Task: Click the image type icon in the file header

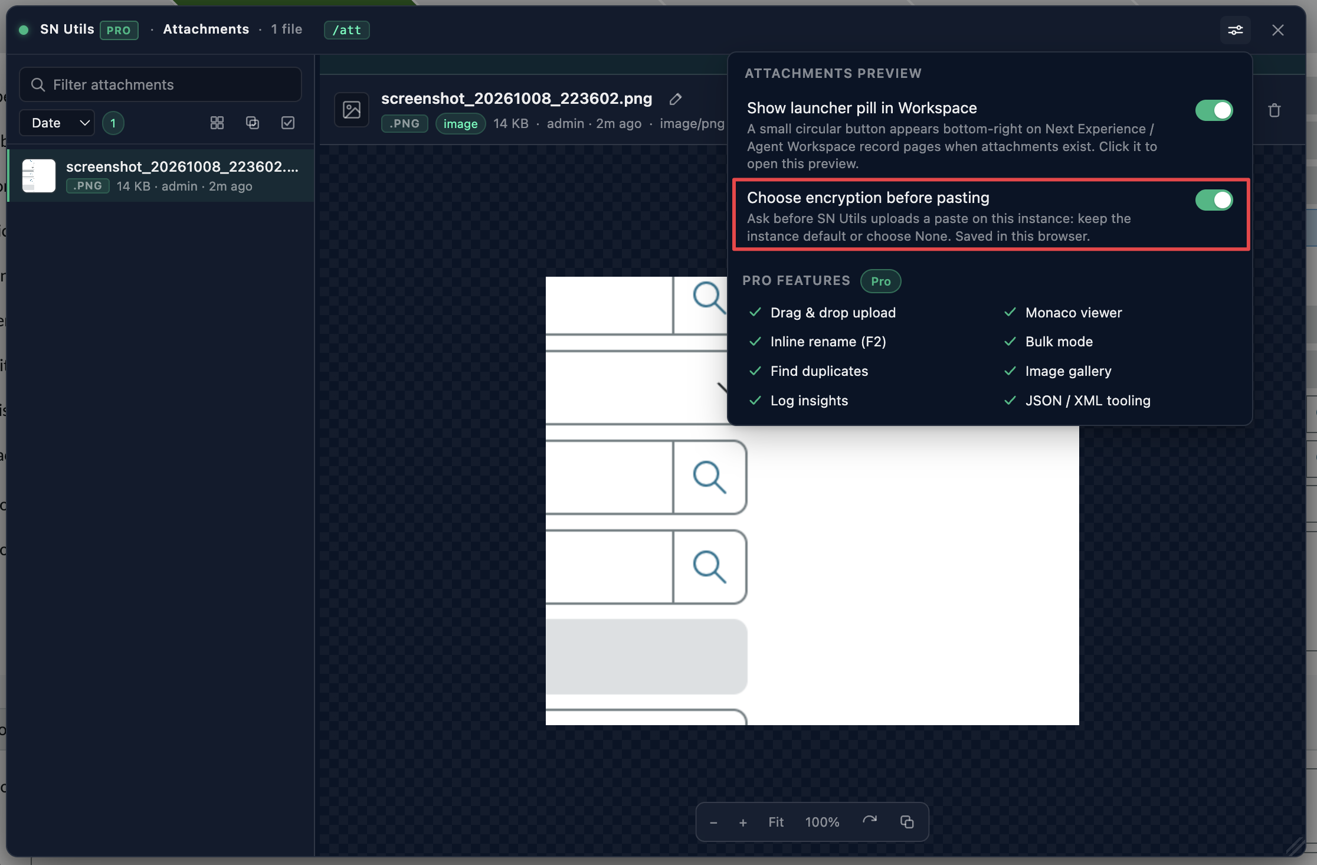Action: click(352, 110)
